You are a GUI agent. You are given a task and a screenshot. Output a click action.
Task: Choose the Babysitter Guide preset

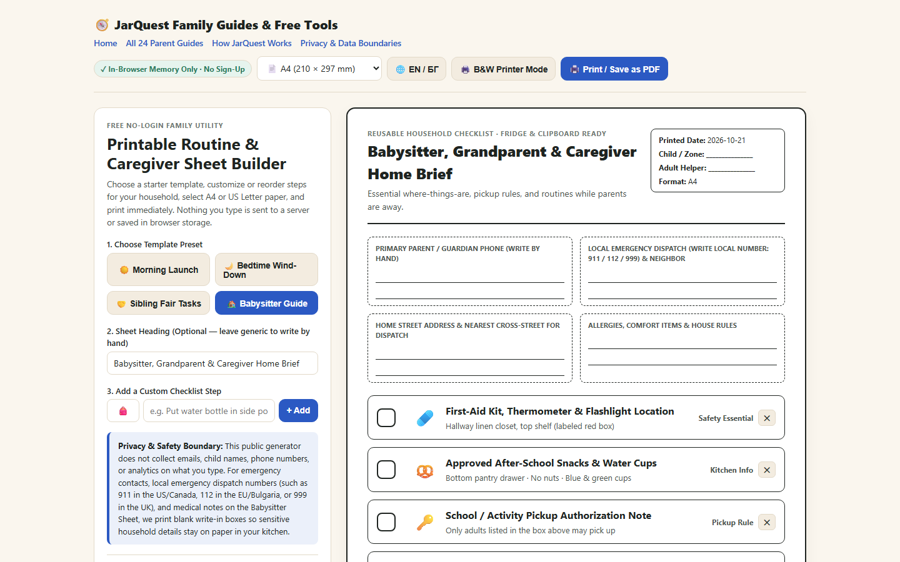coord(266,303)
